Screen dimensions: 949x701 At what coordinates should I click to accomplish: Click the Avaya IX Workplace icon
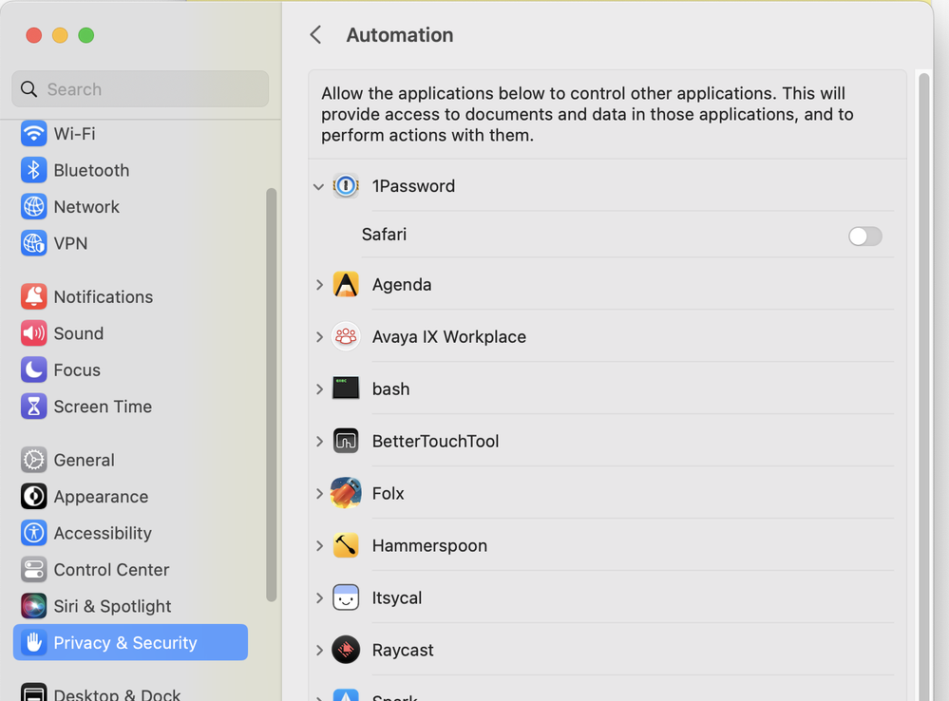pyautogui.click(x=346, y=336)
